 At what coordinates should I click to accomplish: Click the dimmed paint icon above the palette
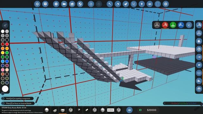click(x=5, y=25)
